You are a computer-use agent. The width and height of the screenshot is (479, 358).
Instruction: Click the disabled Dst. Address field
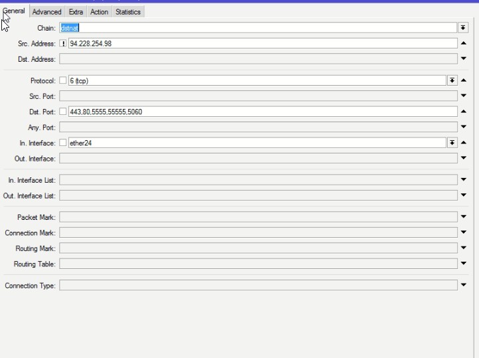pos(258,58)
